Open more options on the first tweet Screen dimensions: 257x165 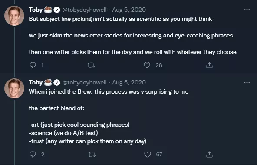pos(247,10)
